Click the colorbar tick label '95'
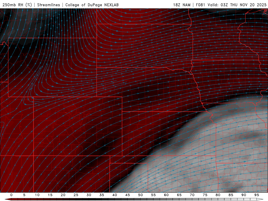The height and width of the screenshot is (201, 268). tap(256, 195)
